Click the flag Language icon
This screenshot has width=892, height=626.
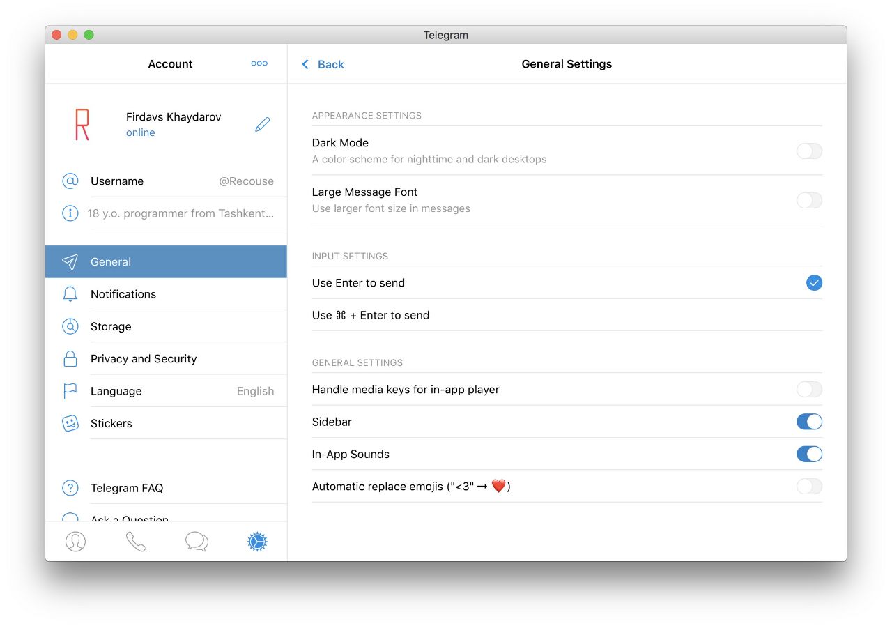pos(70,391)
